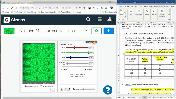Screen dimensions: 176x99
Task: Play the simulation with the play button
Action: coord(61,89)
